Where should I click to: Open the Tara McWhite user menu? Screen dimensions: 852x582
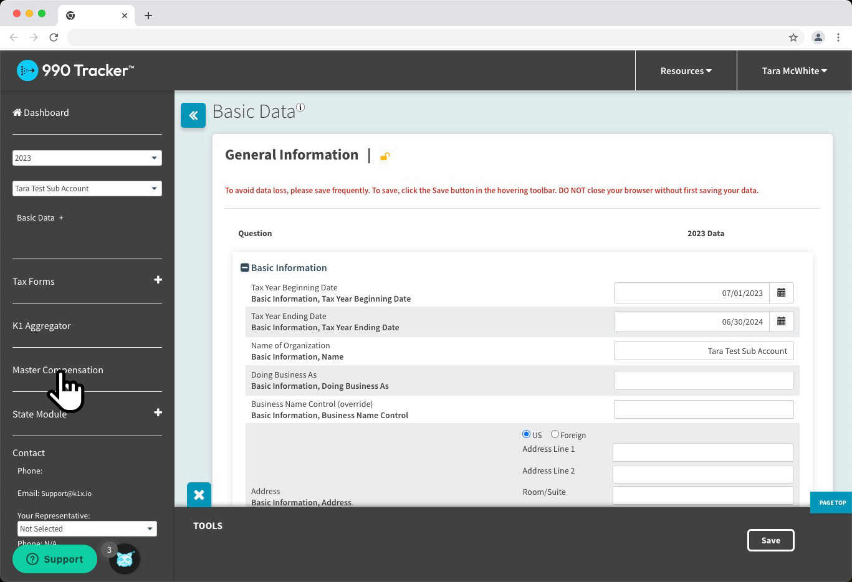tap(794, 71)
